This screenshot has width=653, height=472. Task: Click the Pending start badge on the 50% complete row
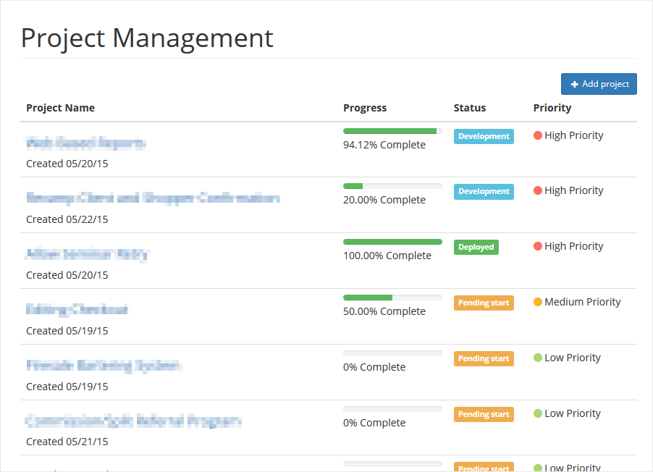pos(484,303)
